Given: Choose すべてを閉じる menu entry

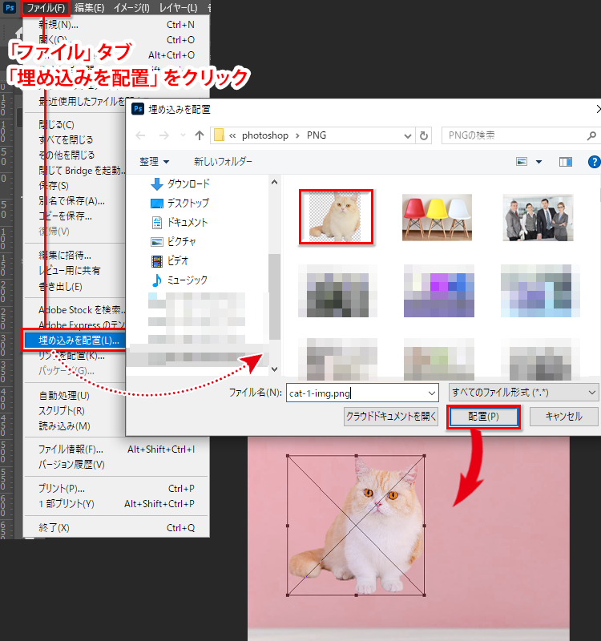Looking at the screenshot, I should 75,139.
